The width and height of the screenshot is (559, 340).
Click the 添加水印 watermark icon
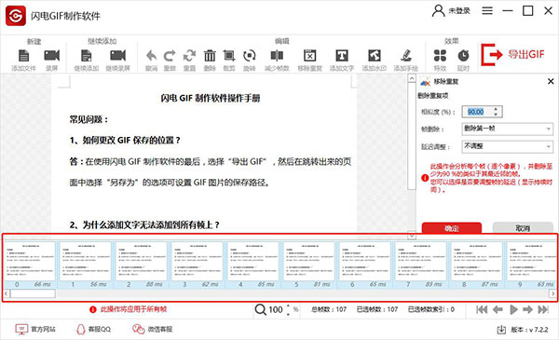[x=375, y=56]
